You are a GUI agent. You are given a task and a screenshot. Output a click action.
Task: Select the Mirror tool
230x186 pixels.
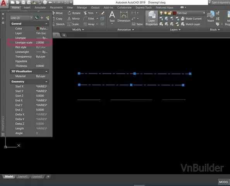click(74, 19)
